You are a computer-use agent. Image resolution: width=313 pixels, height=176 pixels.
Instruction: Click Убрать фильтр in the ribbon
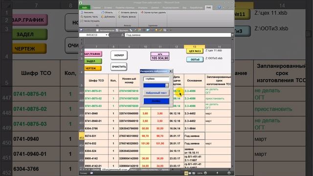click(127, 17)
